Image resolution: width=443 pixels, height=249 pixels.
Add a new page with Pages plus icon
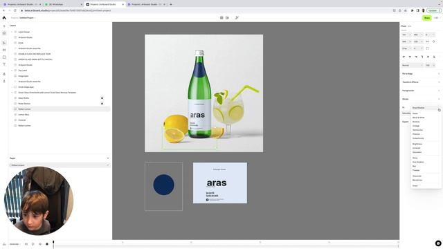tap(108, 158)
